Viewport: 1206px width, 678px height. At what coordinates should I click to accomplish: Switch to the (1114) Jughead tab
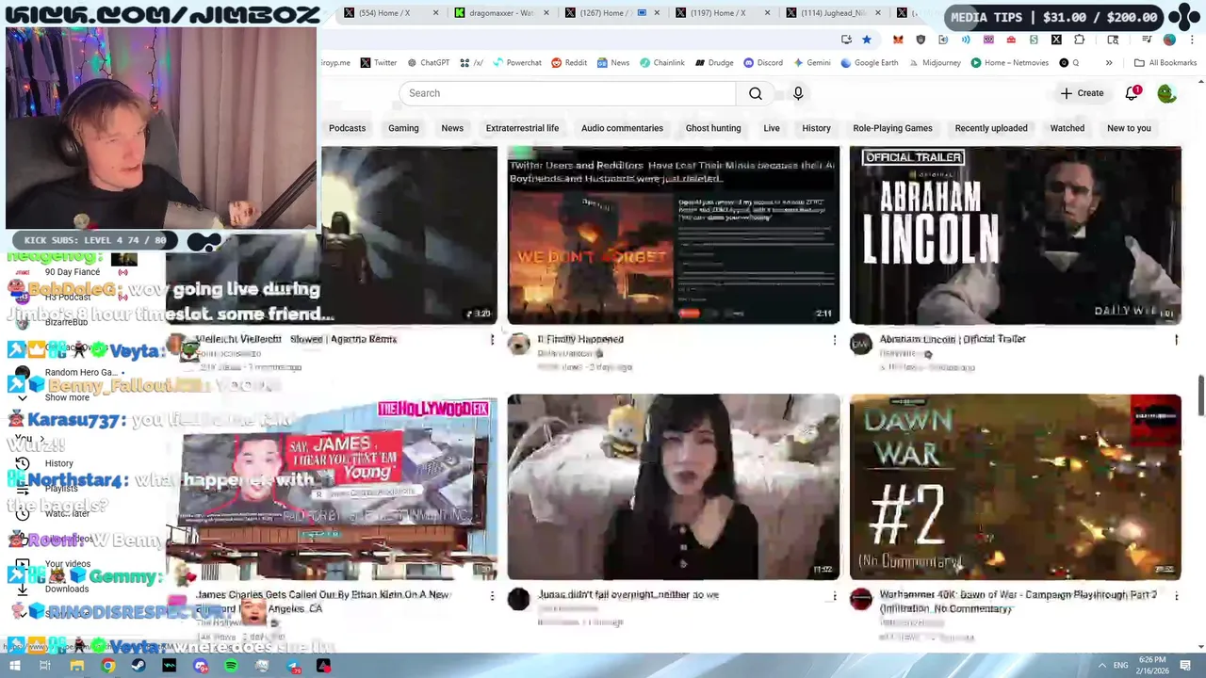[831, 13]
